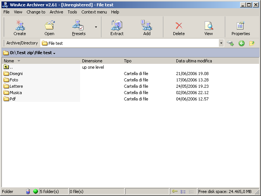Select the Pdf folder
Viewport: 261px width, 196px height.
click(x=13, y=99)
